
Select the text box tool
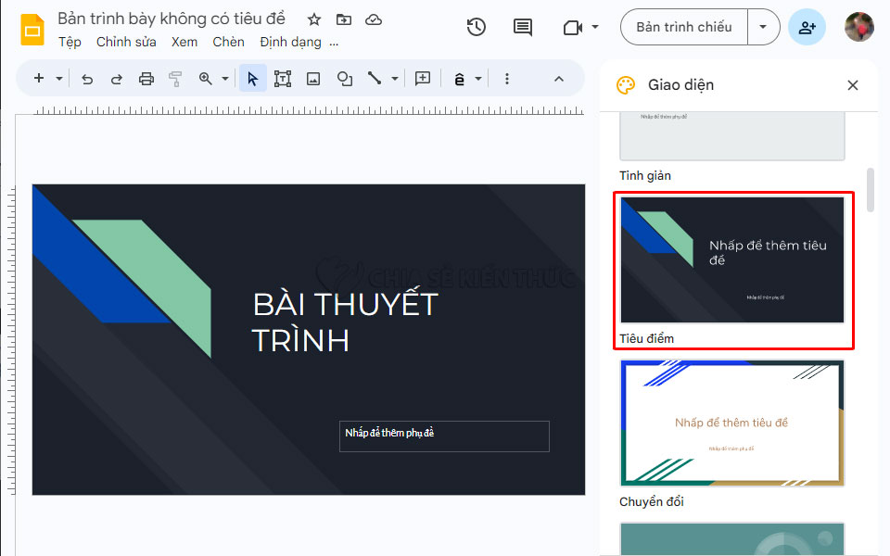click(x=283, y=79)
